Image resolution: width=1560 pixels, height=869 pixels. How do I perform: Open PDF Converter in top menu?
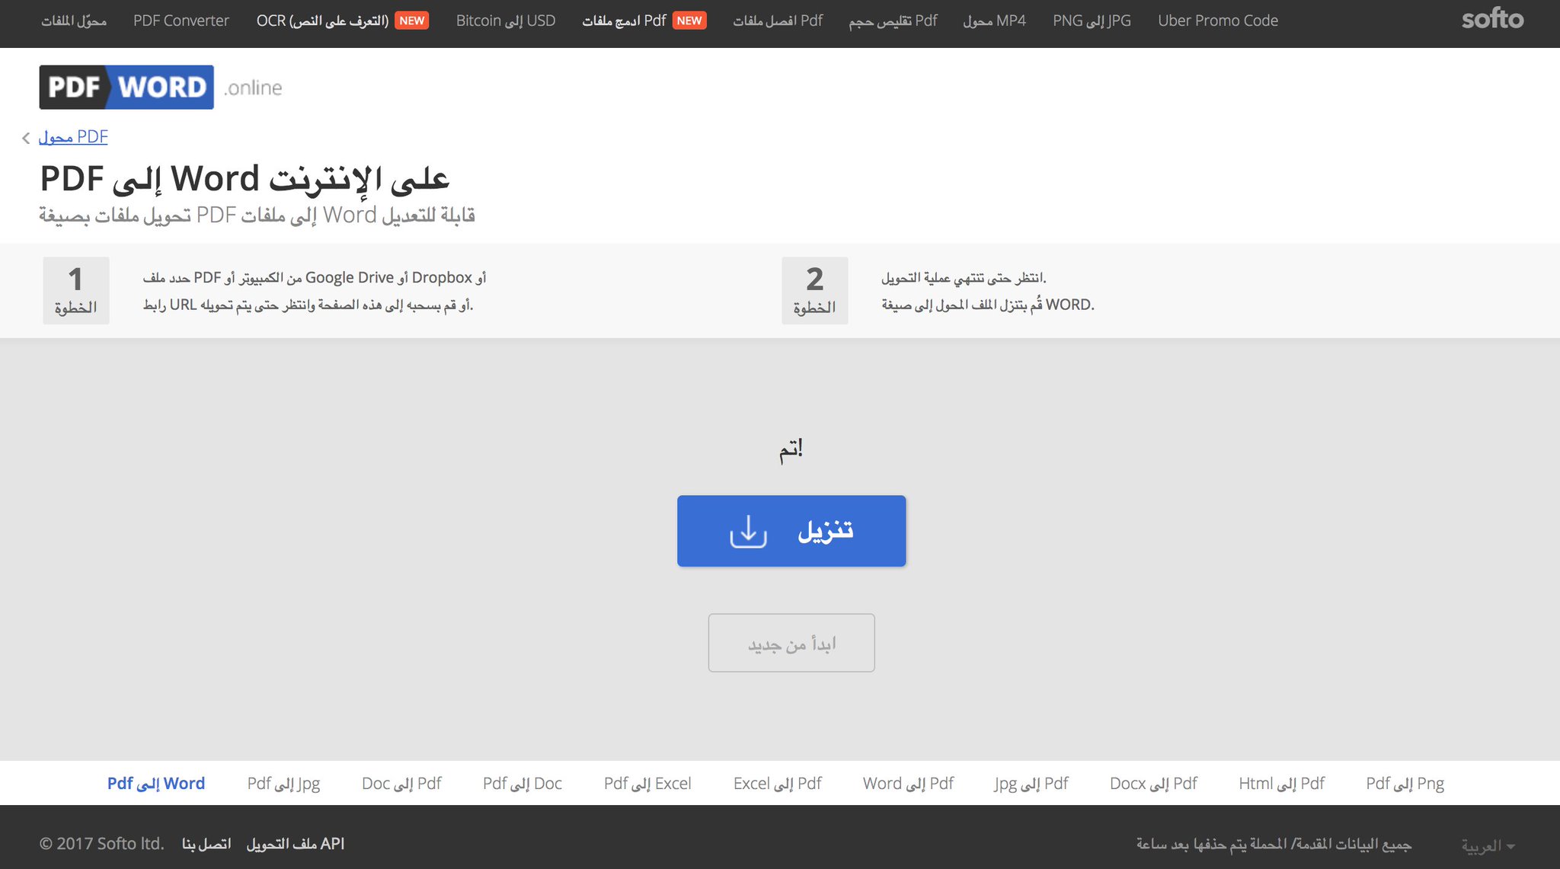[x=181, y=21]
